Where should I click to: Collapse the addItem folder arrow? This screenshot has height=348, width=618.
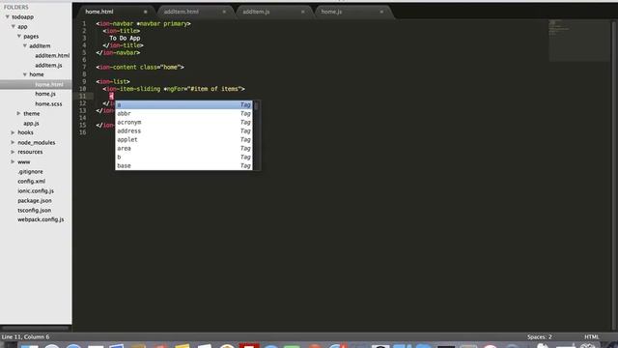[25, 45]
